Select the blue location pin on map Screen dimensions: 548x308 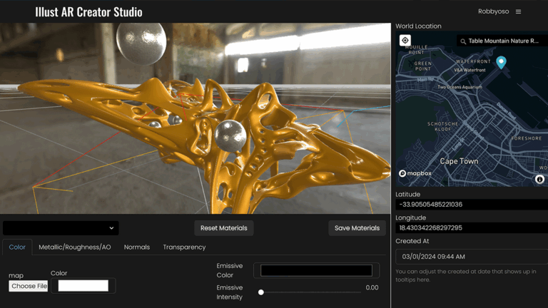tap(501, 62)
